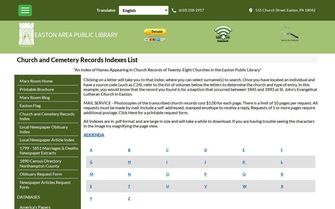Open Easton Flag sidebar link
335x209 pixels.
30,106
